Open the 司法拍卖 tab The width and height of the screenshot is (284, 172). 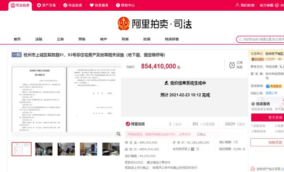pos(20,6)
